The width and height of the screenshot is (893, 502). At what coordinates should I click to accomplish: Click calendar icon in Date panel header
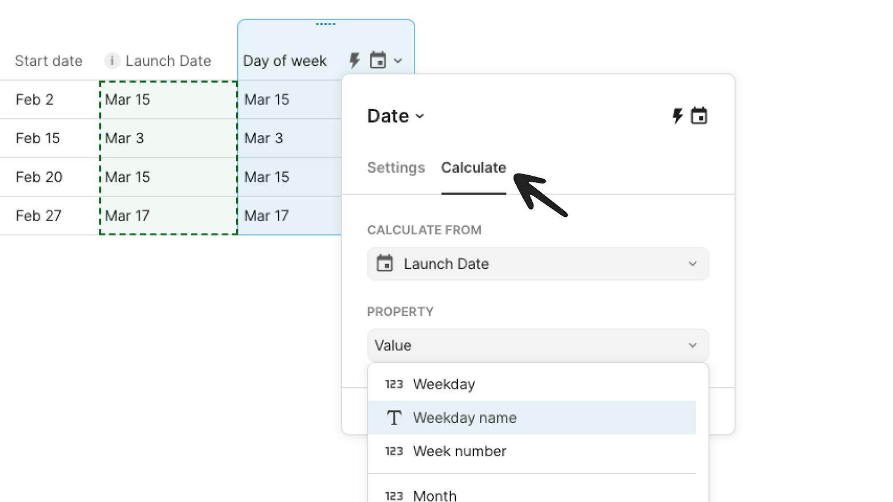point(699,116)
